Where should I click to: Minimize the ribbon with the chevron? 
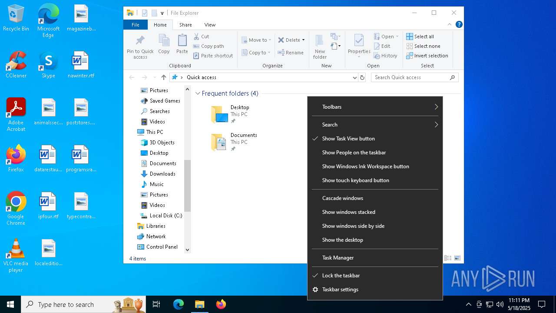[x=450, y=25]
